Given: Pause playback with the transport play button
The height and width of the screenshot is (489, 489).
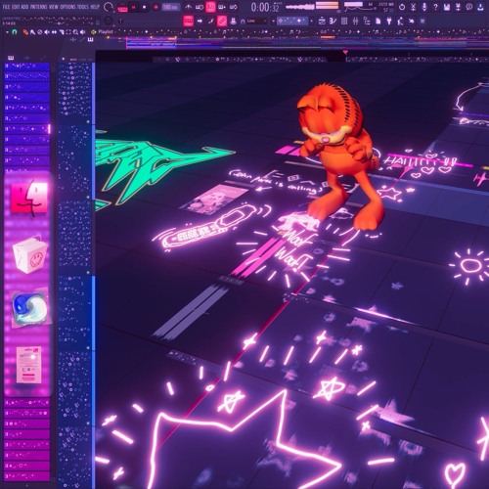Looking at the screenshot, I should pos(134,7).
